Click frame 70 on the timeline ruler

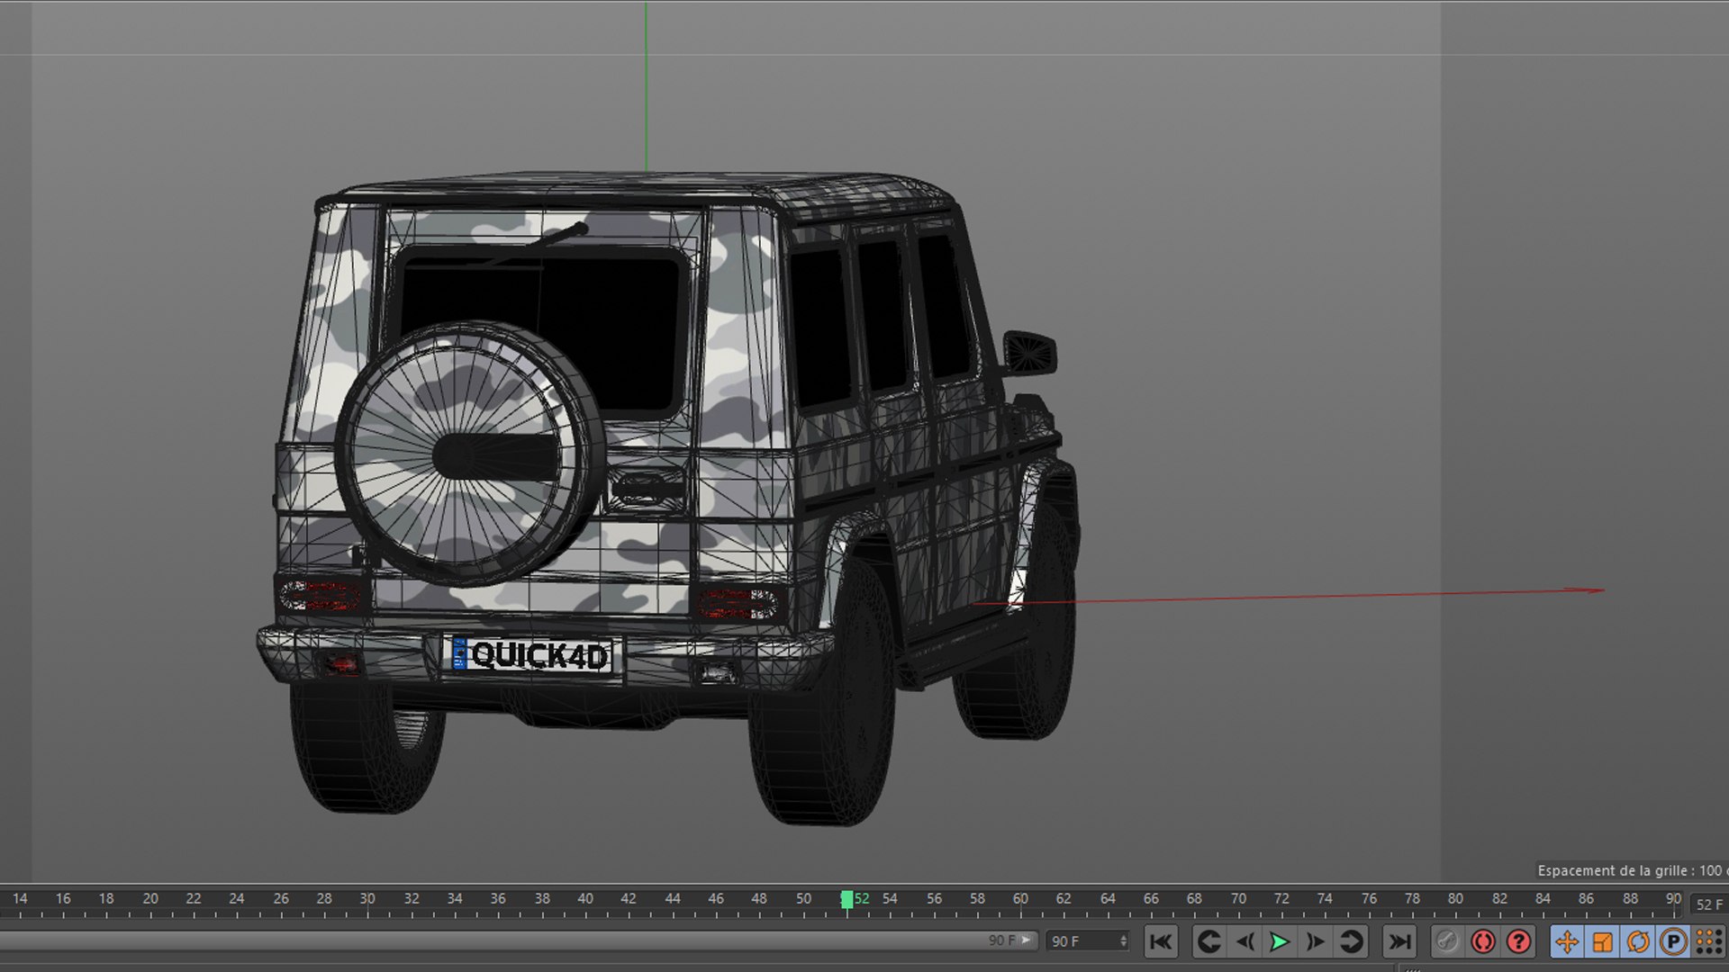[x=1239, y=899]
